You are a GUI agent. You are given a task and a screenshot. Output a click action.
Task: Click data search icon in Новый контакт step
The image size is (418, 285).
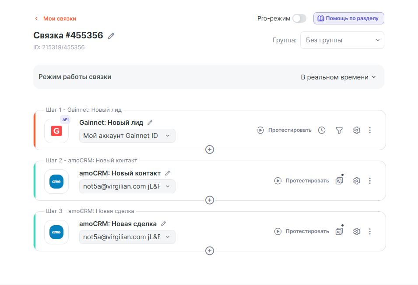click(x=339, y=181)
